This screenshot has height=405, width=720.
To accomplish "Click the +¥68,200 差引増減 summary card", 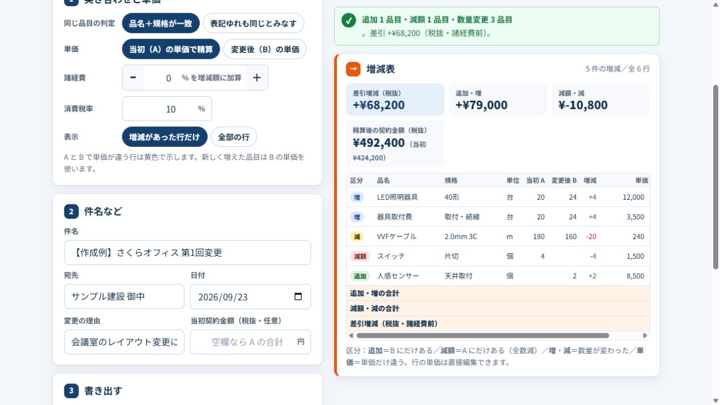I will click(x=395, y=100).
